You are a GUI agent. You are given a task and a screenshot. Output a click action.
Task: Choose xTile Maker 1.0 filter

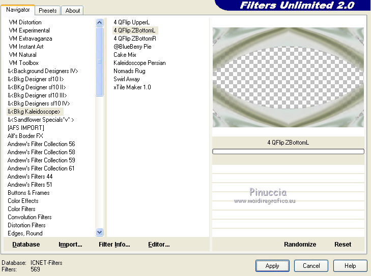tap(132, 87)
